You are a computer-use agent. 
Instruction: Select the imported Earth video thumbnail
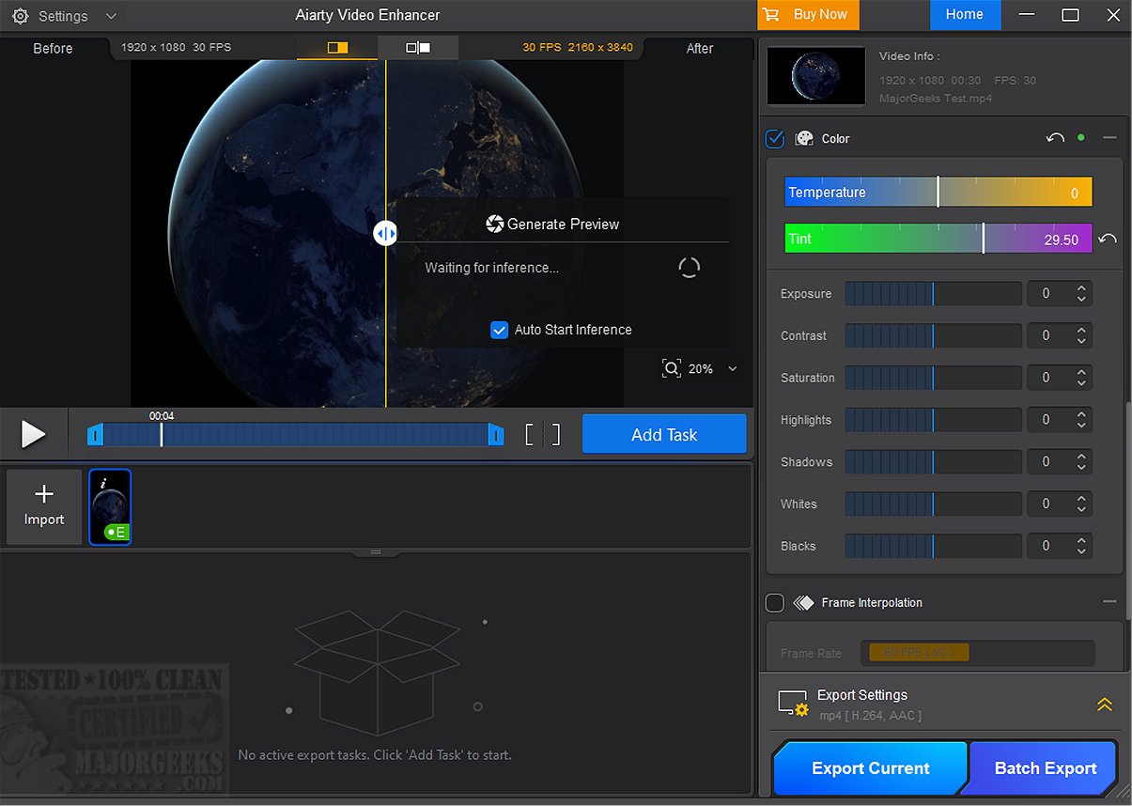click(110, 506)
